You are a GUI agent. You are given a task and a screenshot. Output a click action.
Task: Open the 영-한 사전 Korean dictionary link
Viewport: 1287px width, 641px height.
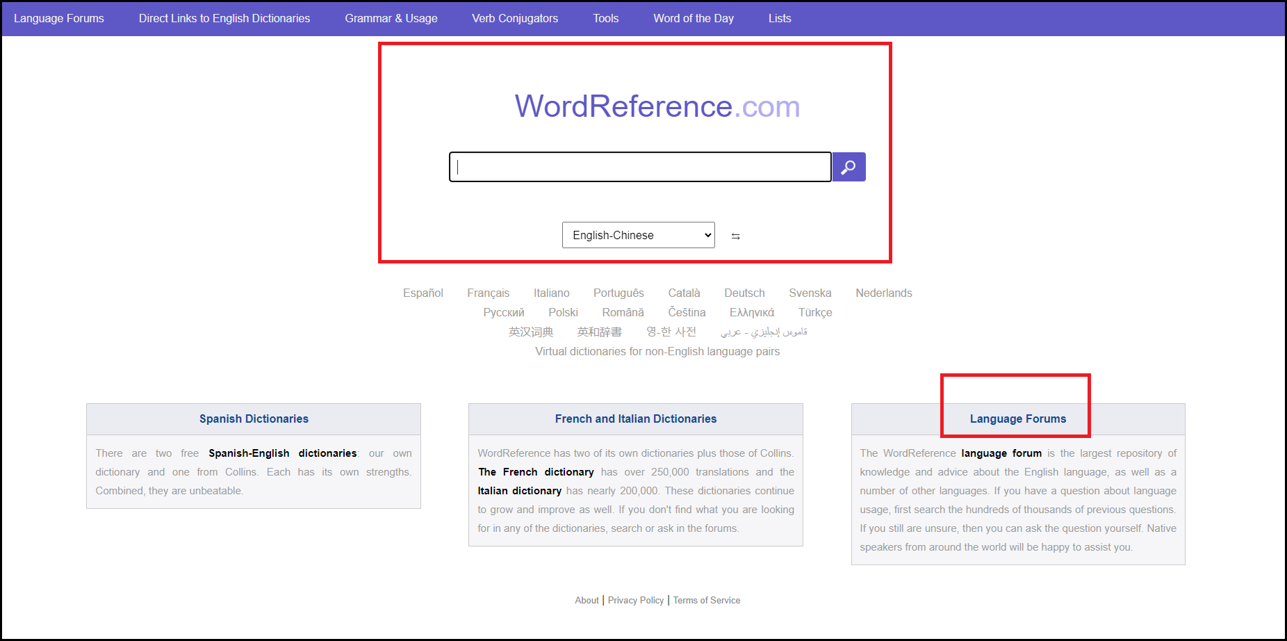point(671,332)
